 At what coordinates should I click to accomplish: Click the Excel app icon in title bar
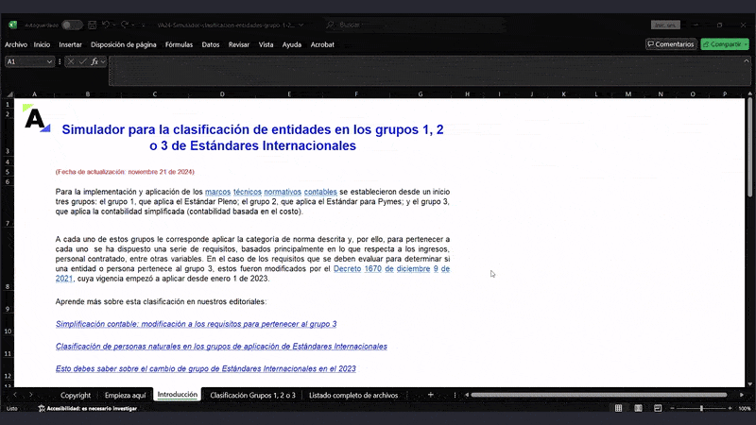tap(10, 25)
